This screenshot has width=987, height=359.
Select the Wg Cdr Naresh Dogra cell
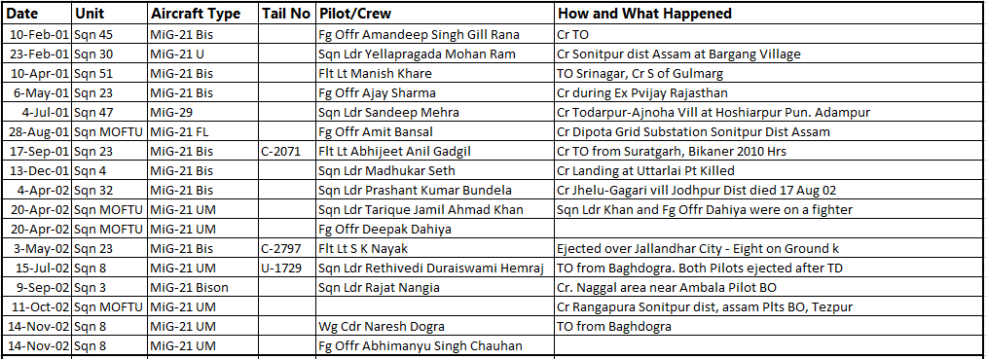435,327
